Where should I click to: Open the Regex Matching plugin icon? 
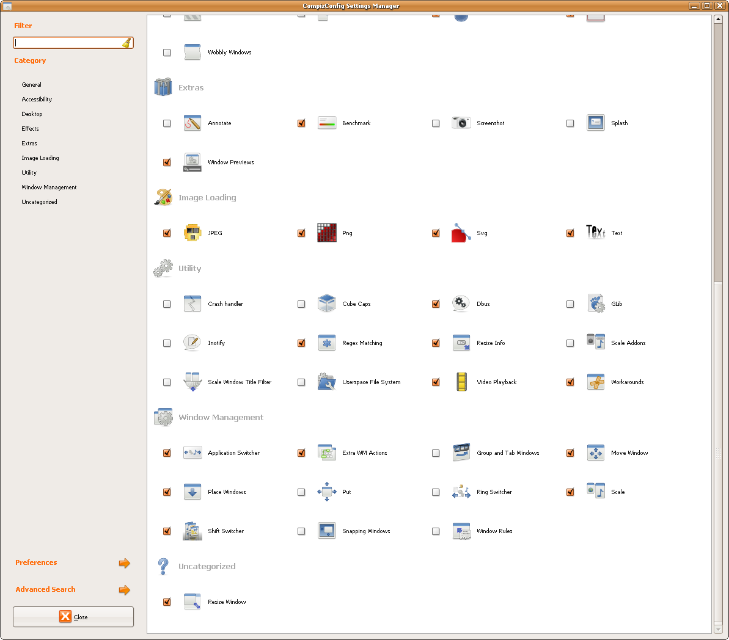(x=327, y=343)
